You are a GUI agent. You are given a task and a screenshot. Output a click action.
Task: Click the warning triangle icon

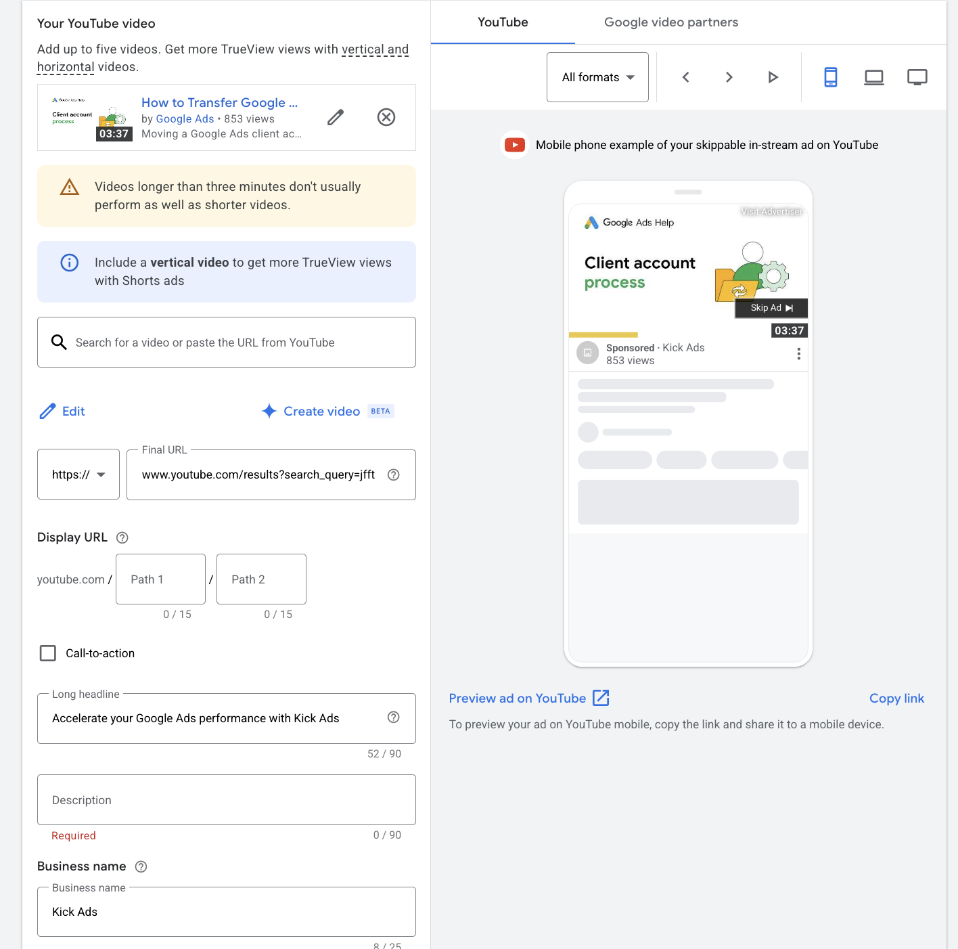point(70,187)
